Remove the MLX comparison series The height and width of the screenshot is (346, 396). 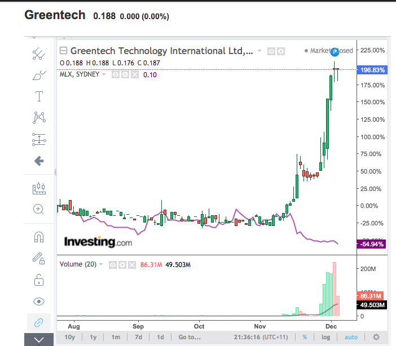135,75
